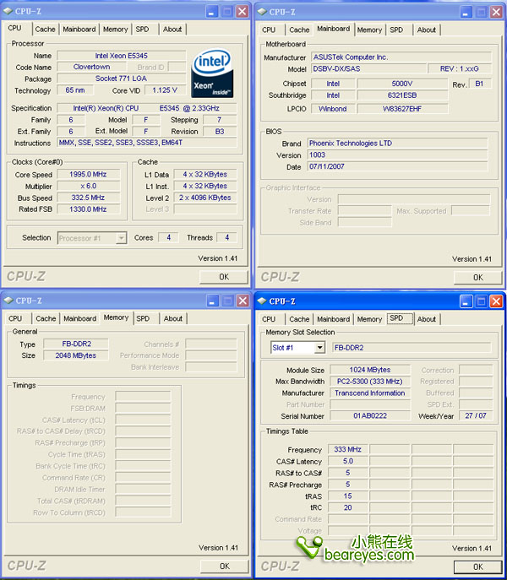Click the Serial Number 01AB0222
507x580 pixels.
pyautogui.click(x=369, y=415)
